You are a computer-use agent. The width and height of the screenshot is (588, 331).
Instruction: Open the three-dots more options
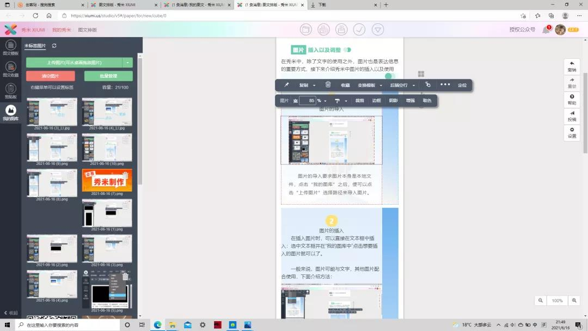(445, 85)
